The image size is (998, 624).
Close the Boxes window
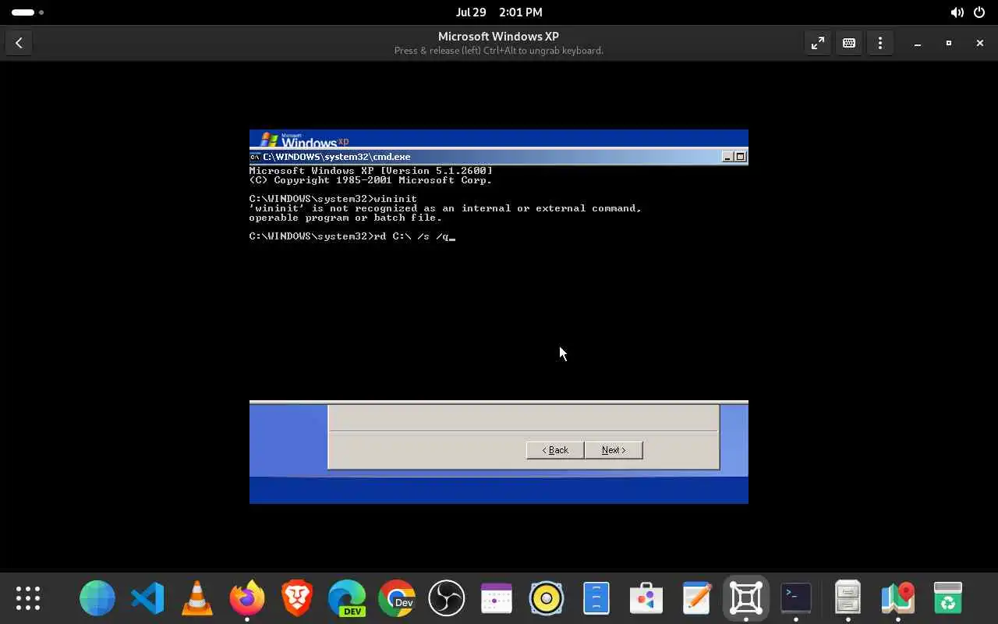[x=980, y=44]
